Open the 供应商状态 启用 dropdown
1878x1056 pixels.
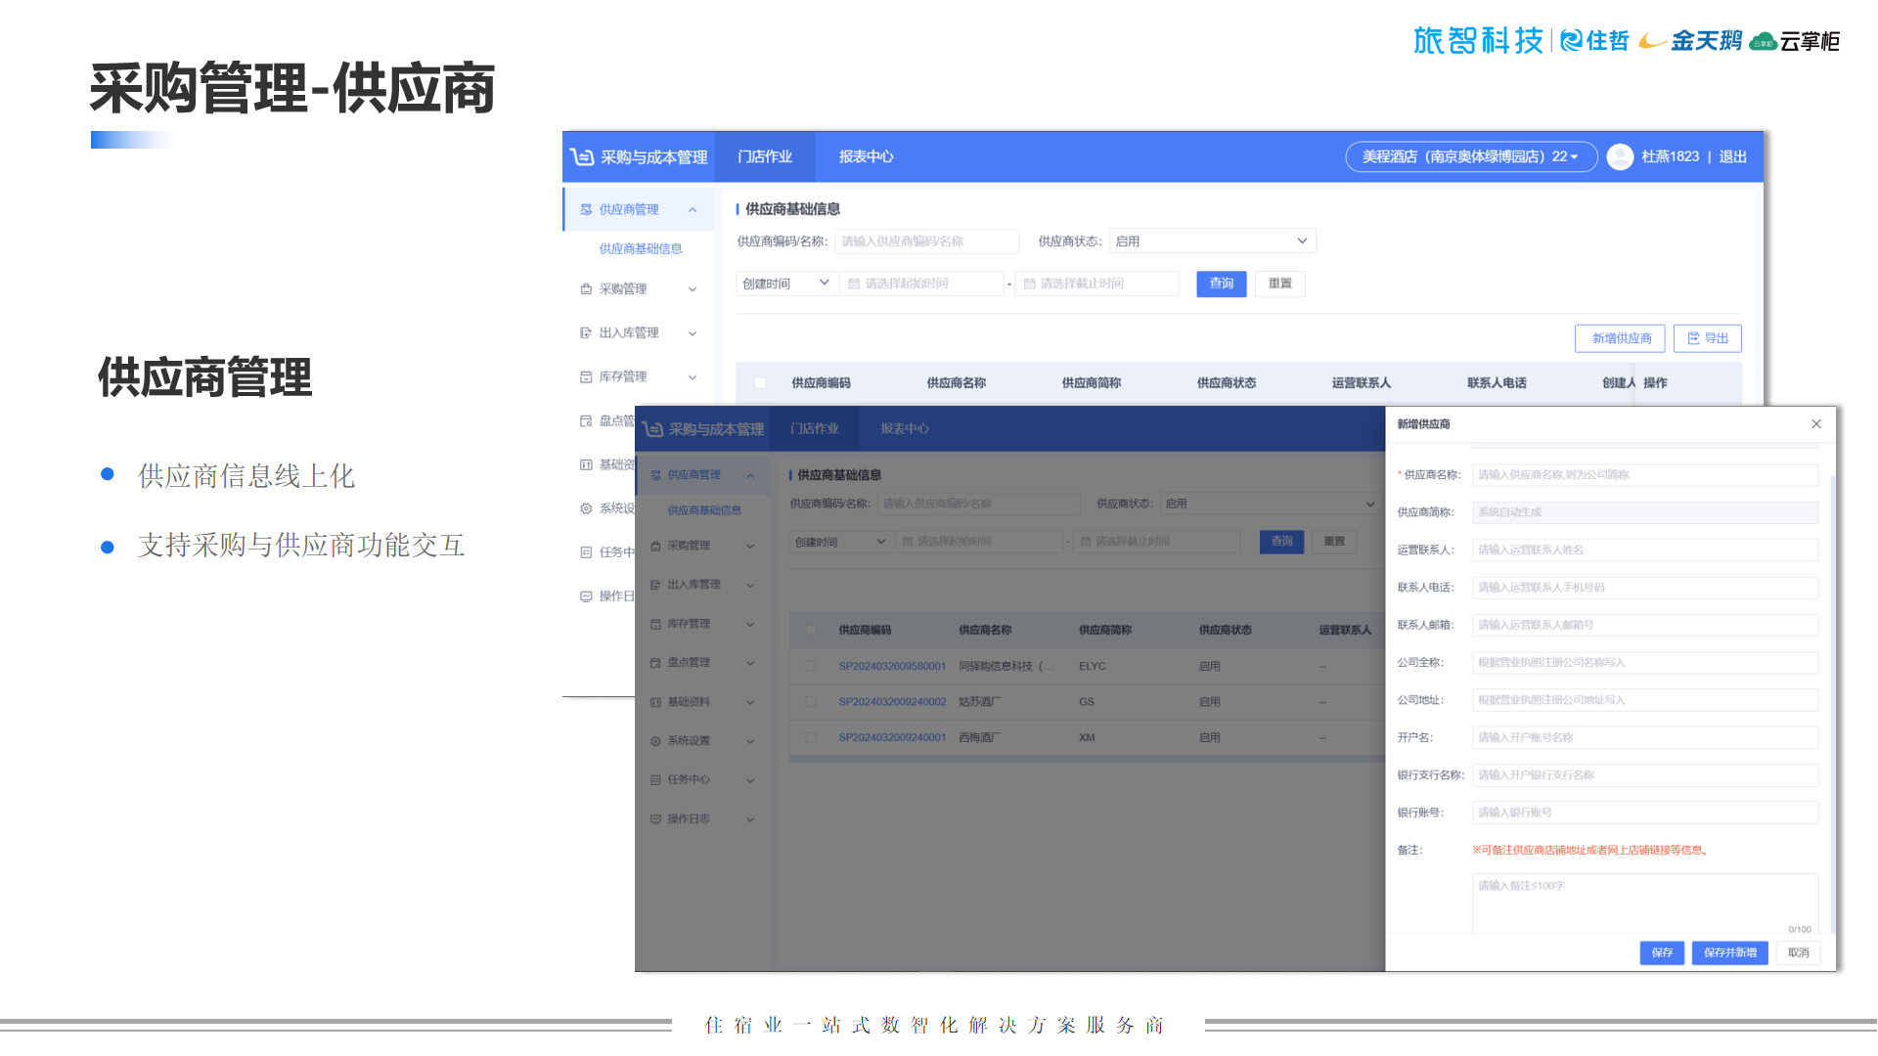1213,242
